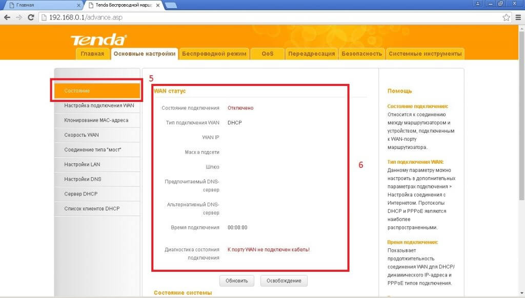
Task: Close the Tenda browser tab
Action: point(157,5)
